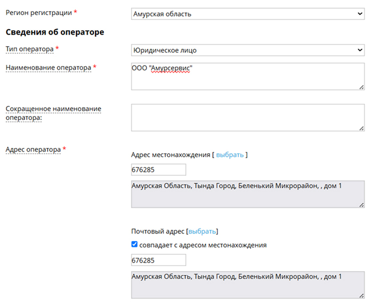Screen dimensions: 371x303
Task: Open the Тип оператора dropdown
Action: (248, 50)
